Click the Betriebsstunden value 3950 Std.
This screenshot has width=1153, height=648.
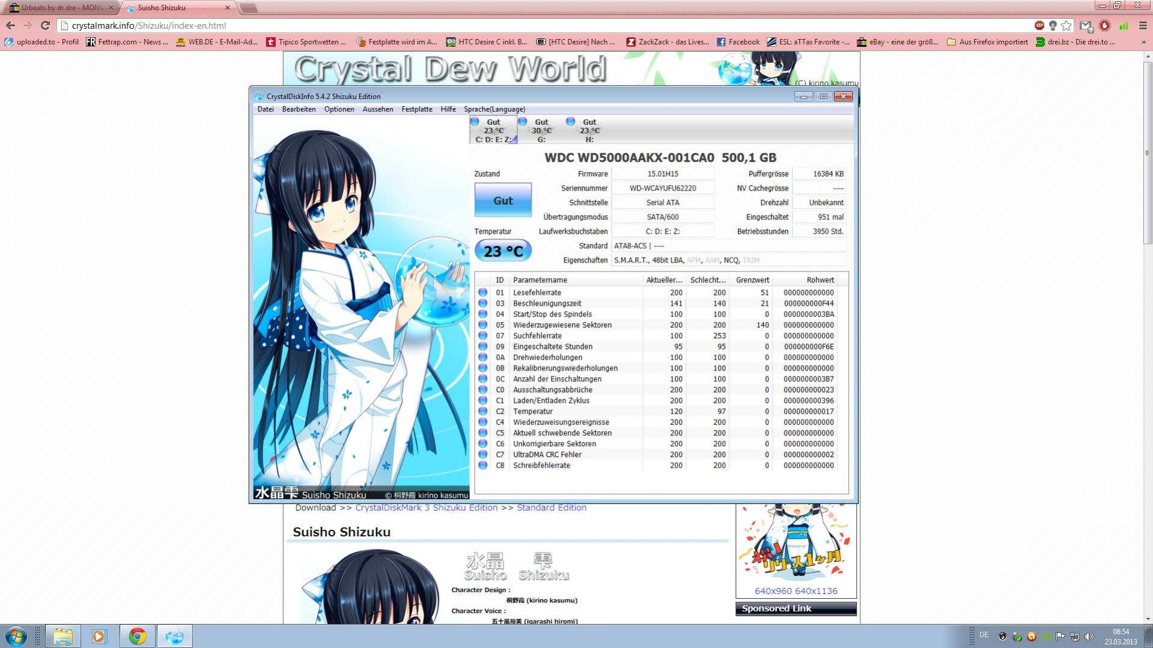point(819,231)
